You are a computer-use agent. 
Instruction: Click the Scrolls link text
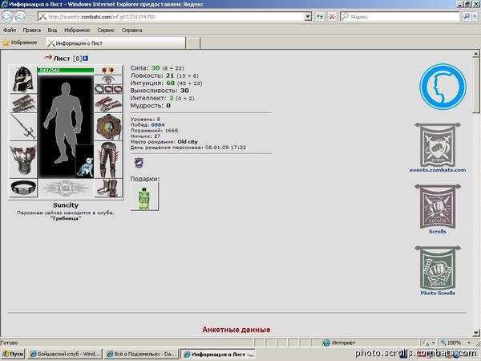438,232
